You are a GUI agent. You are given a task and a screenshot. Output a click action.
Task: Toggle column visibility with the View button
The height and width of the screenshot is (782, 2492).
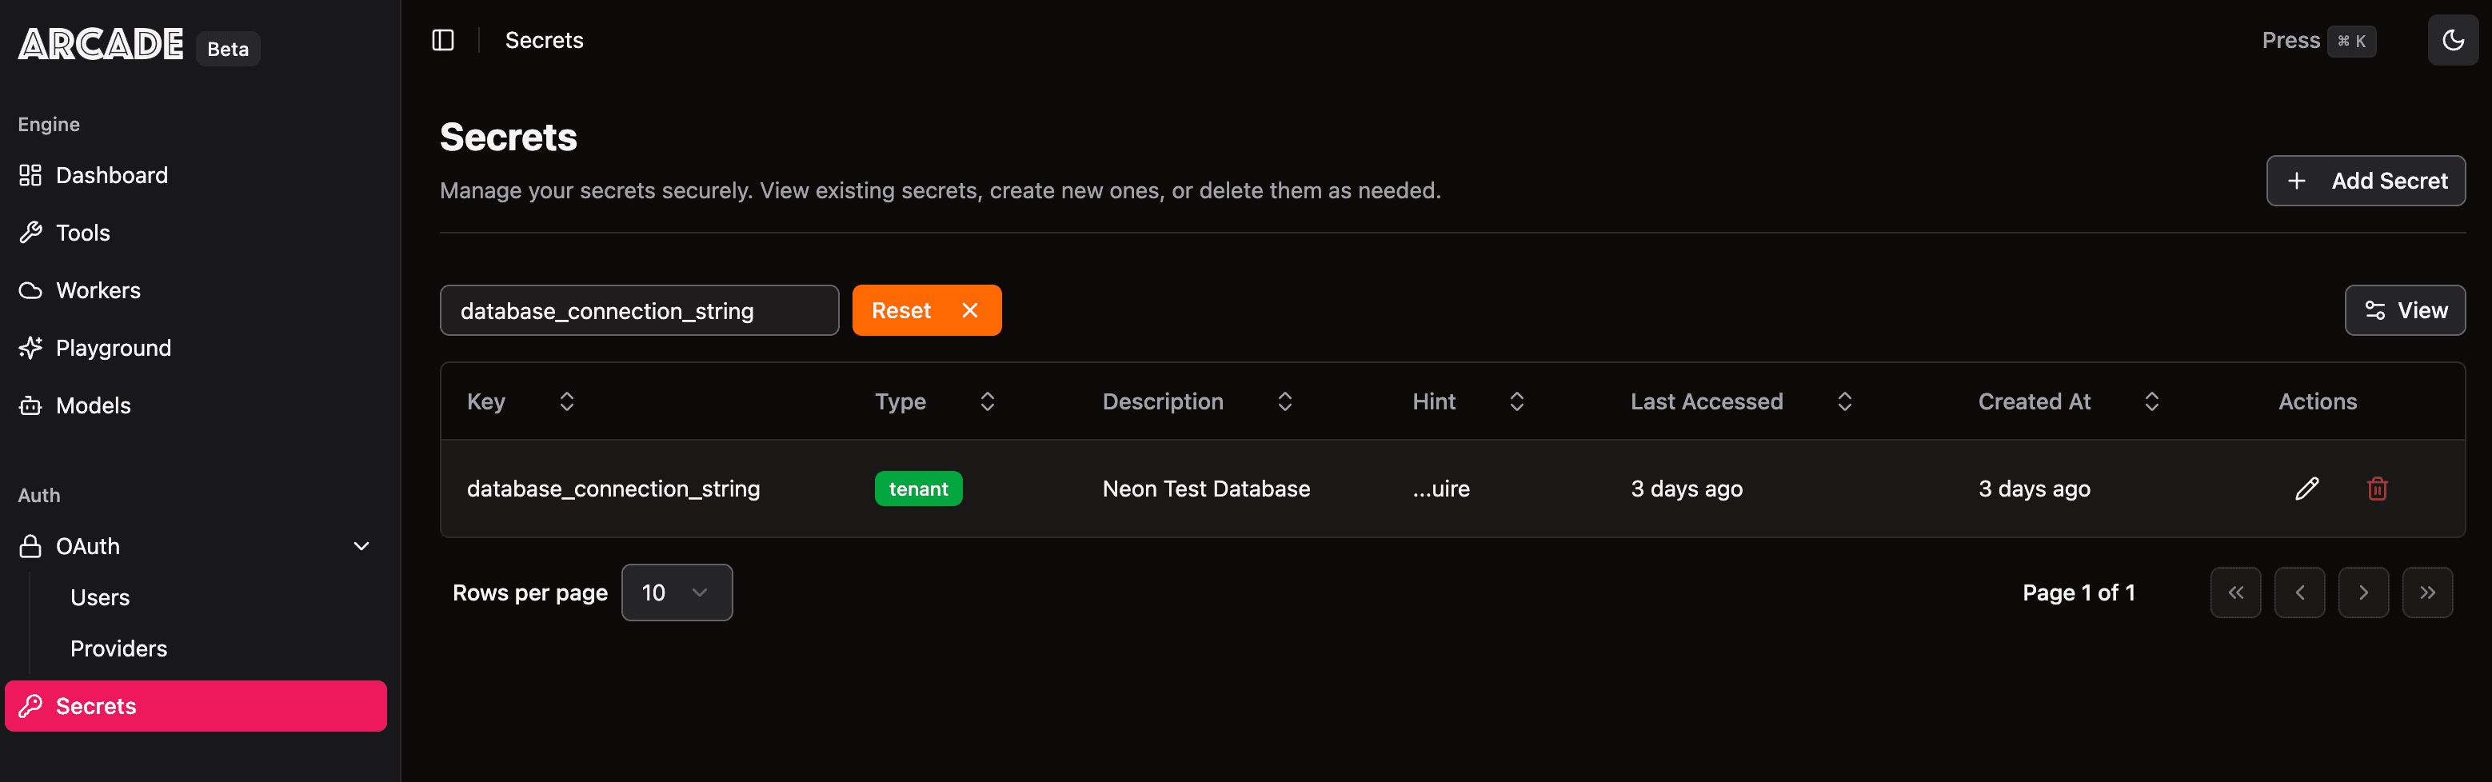[2406, 310]
